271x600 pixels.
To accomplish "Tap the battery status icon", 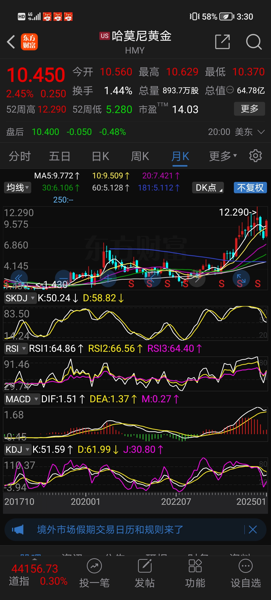I will (227, 17).
